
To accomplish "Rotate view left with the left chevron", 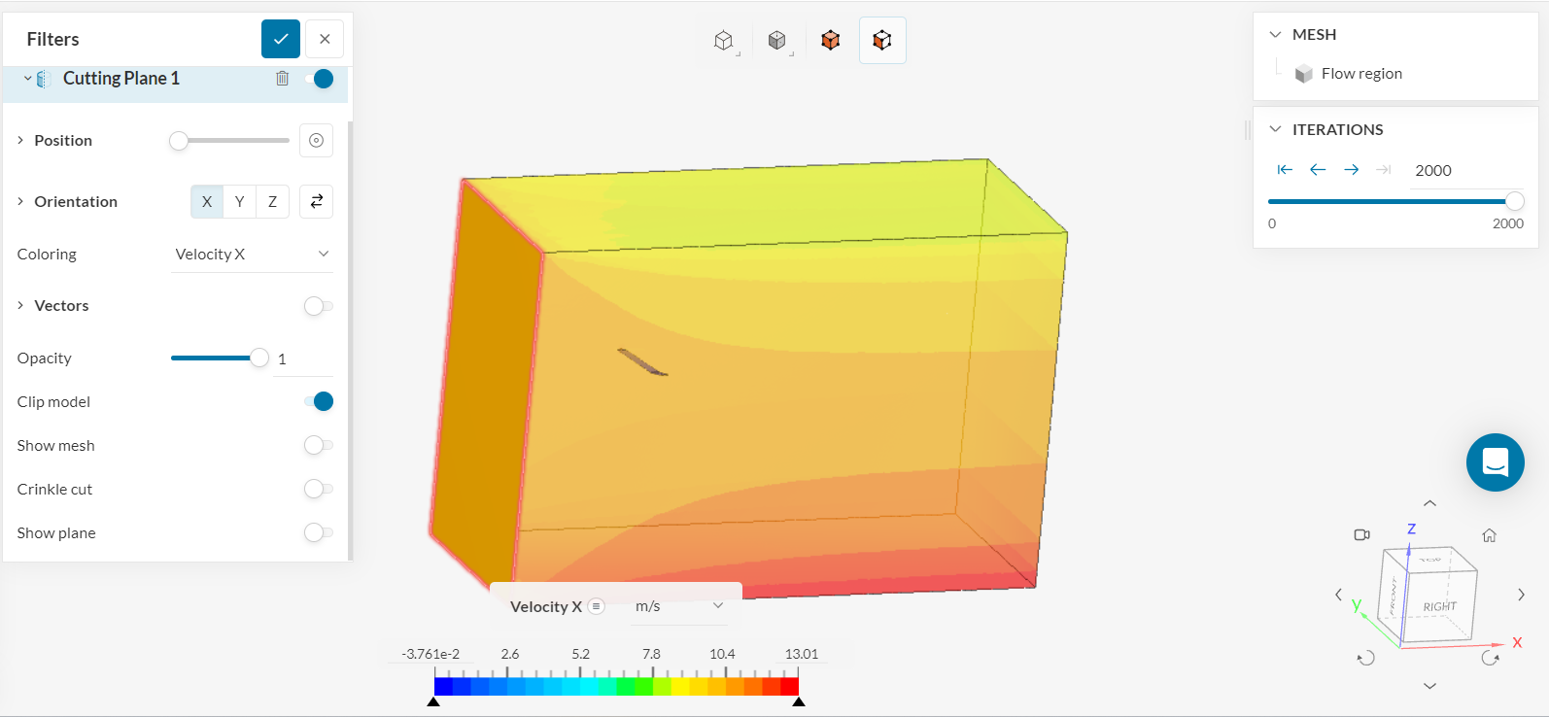I will point(1338,595).
